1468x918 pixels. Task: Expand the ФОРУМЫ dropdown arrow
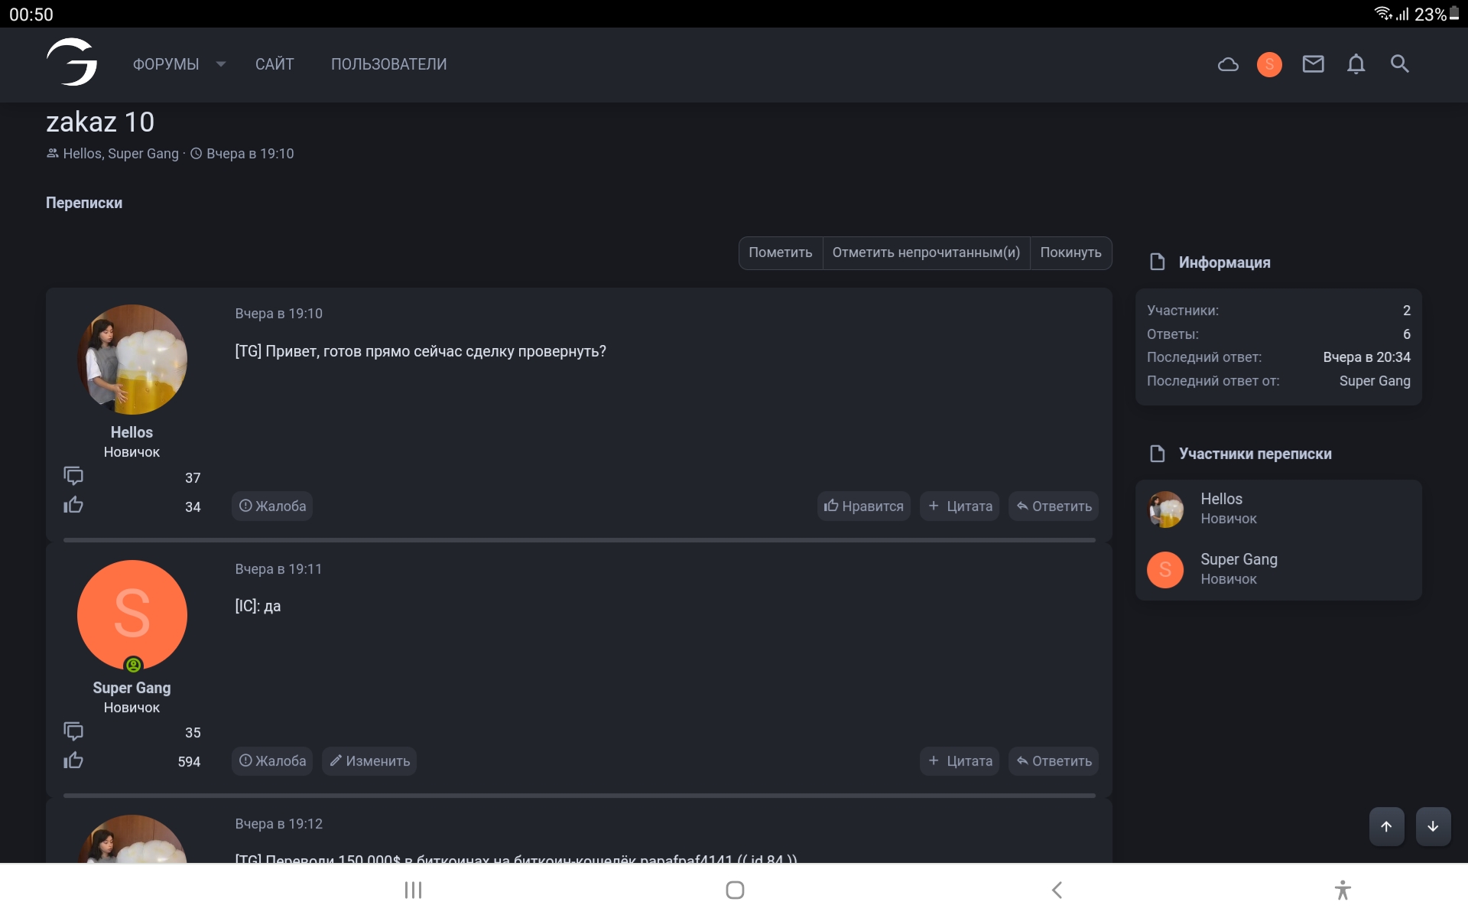pyautogui.click(x=221, y=64)
